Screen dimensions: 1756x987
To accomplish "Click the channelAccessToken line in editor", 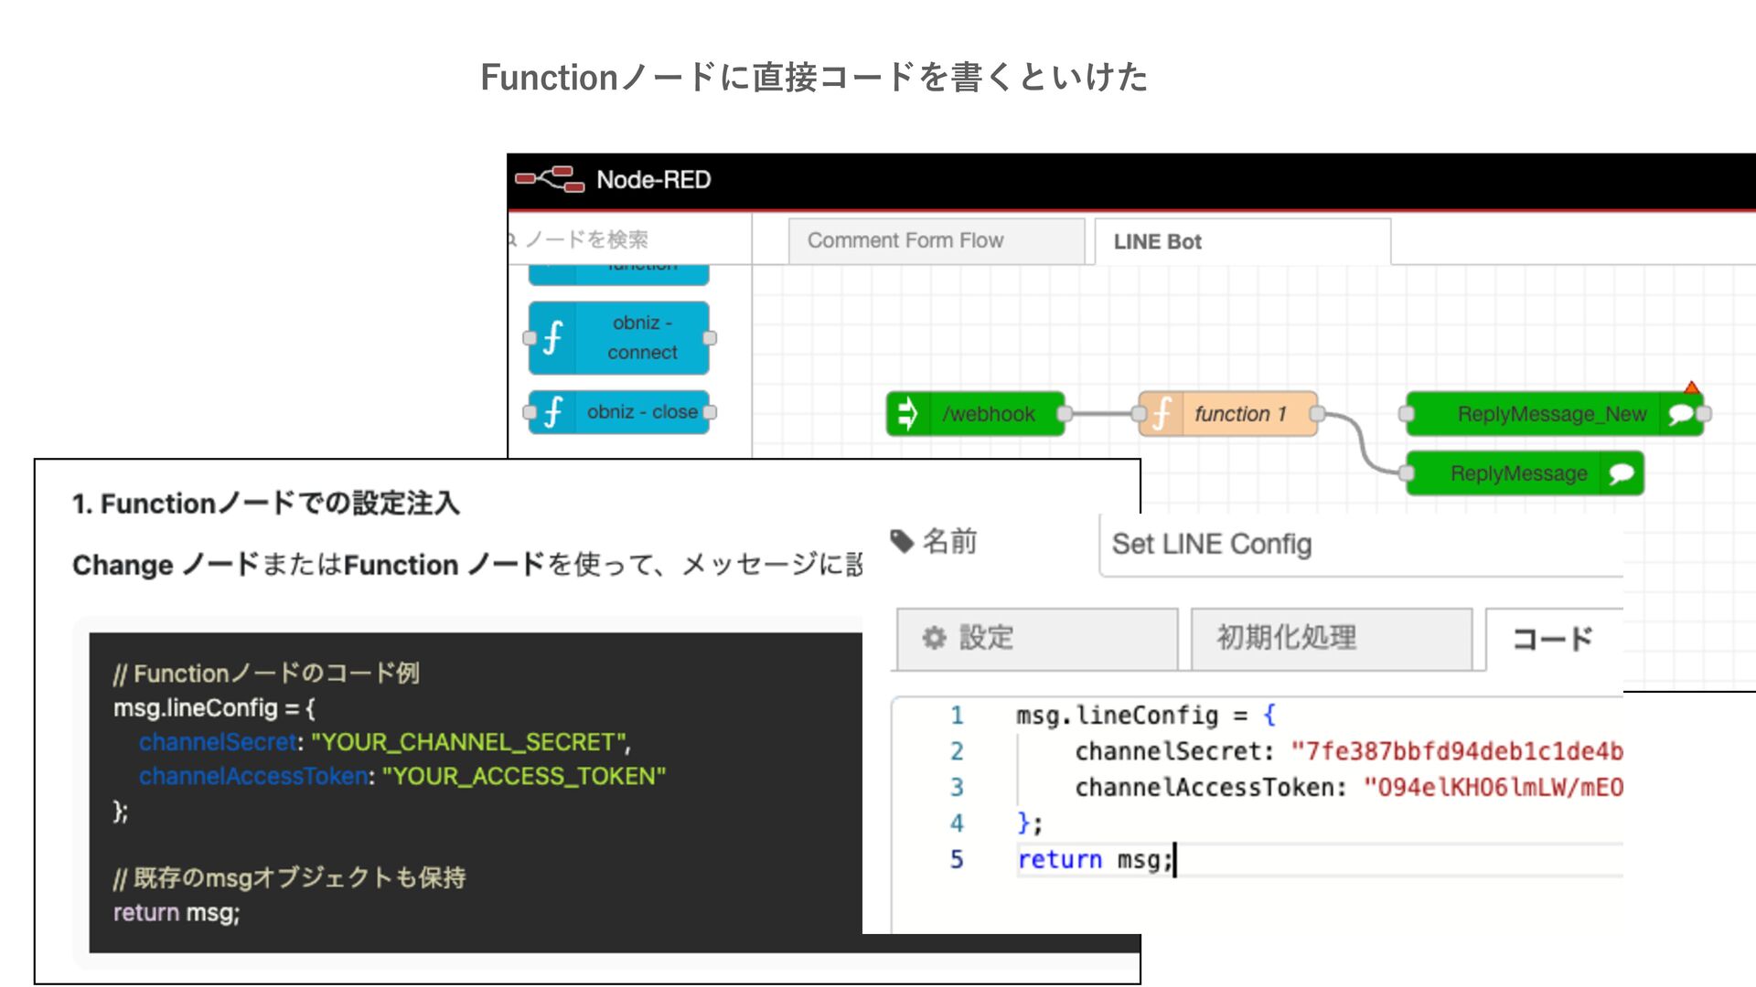I will pyautogui.click(x=1348, y=787).
